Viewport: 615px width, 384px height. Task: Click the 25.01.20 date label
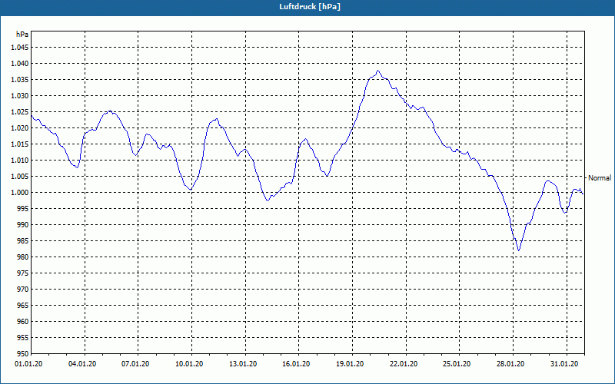(457, 364)
